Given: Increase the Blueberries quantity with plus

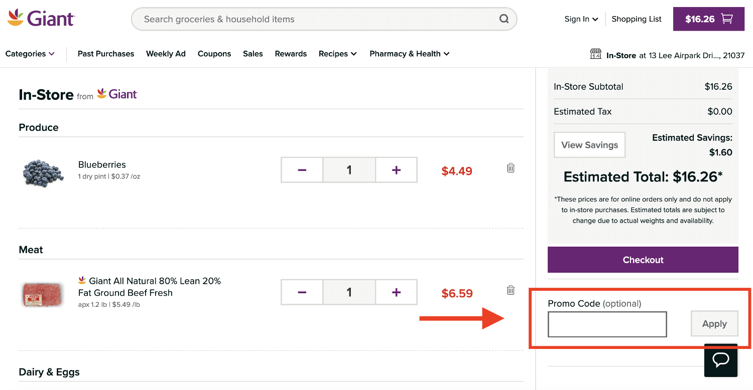Looking at the screenshot, I should coord(396,169).
